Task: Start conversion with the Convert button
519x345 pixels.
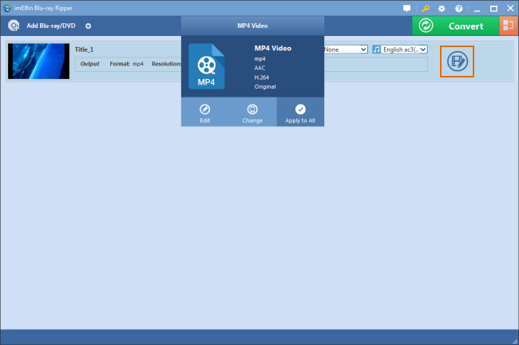Action: 455,26
